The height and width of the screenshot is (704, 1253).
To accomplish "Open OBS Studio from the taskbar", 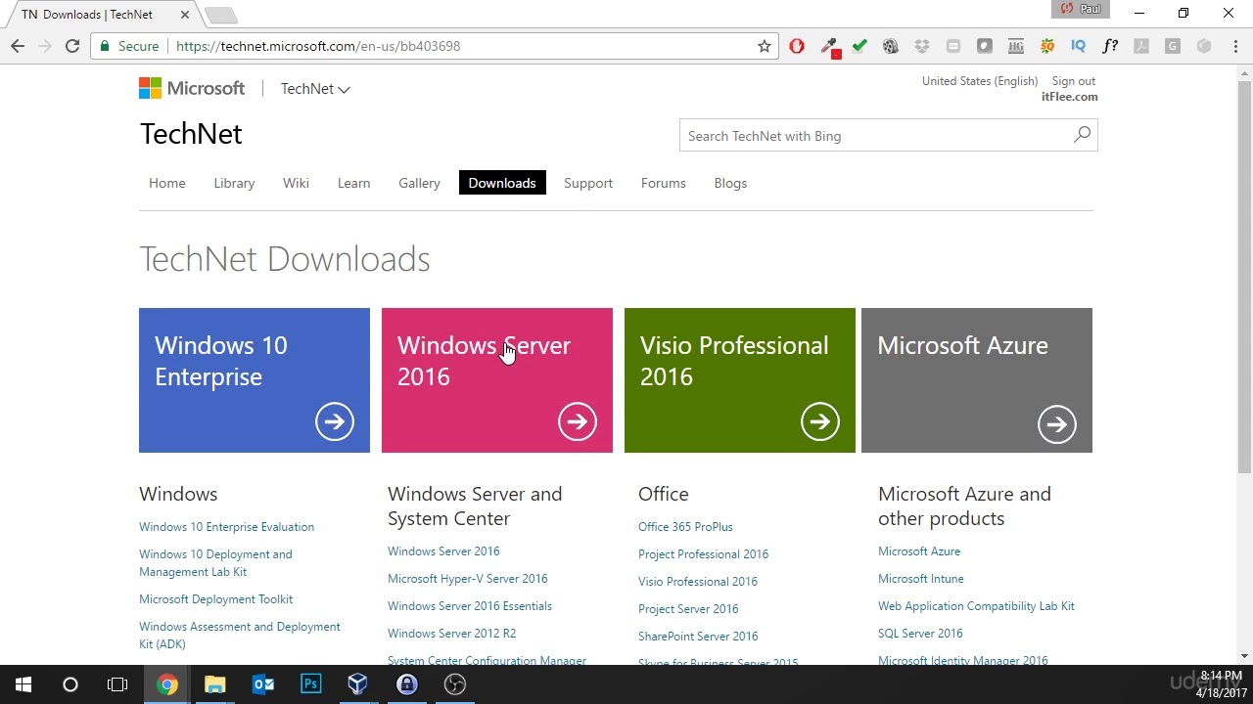I will (455, 684).
